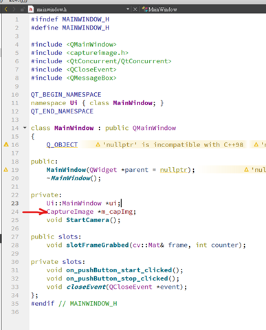This screenshot has height=330, width=266.
Task: Click Ui::MainWindow *ui declaration
Action: pos(83,203)
